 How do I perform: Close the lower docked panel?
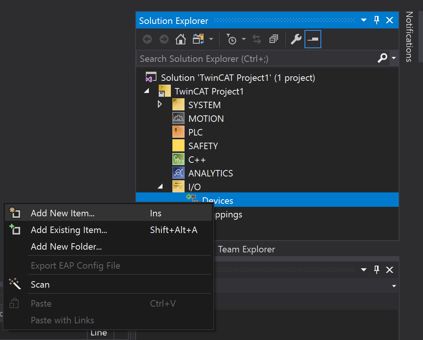pyautogui.click(x=390, y=270)
